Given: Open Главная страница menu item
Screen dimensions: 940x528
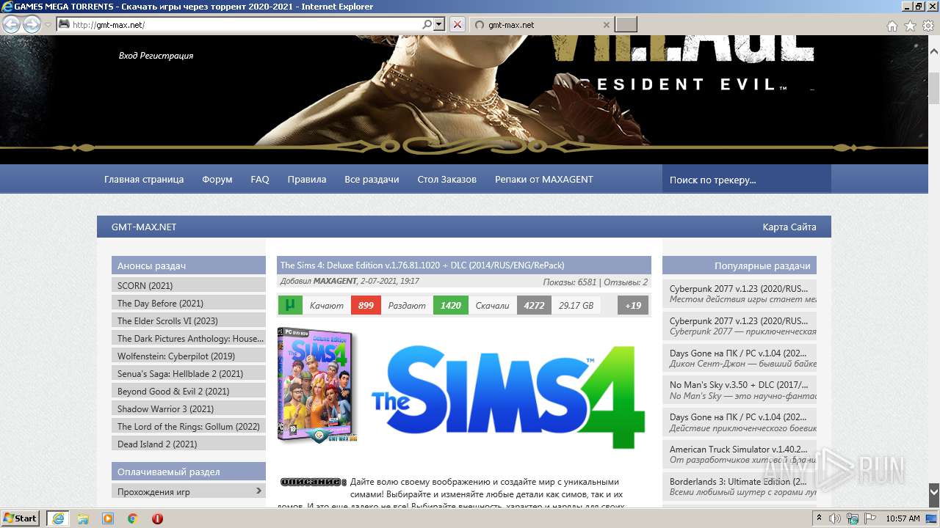Looking at the screenshot, I should [144, 179].
